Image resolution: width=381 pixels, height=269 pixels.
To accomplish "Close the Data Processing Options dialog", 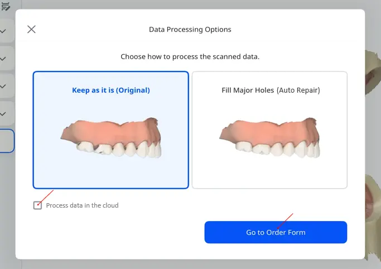I will [31, 30].
